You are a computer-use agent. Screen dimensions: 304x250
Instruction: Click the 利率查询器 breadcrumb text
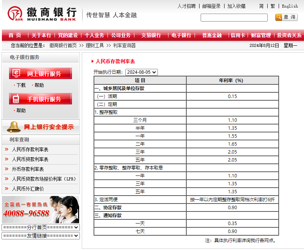pyautogui.click(x=124, y=45)
